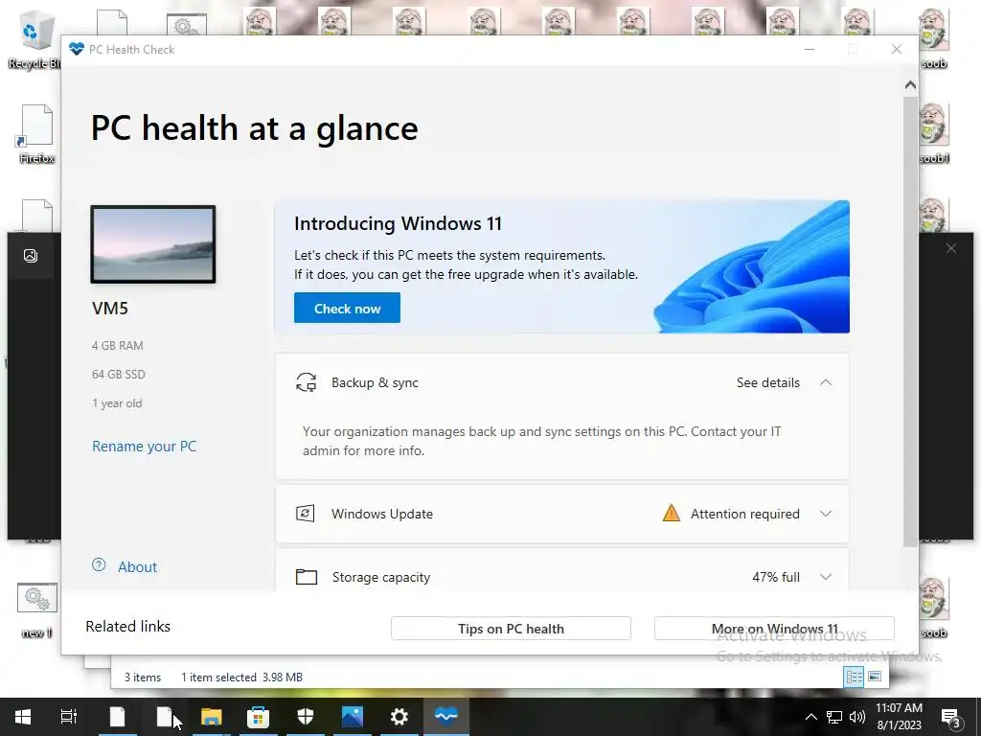Click the '1 year old' text
Screen dimensions: 981x736
click(x=117, y=403)
